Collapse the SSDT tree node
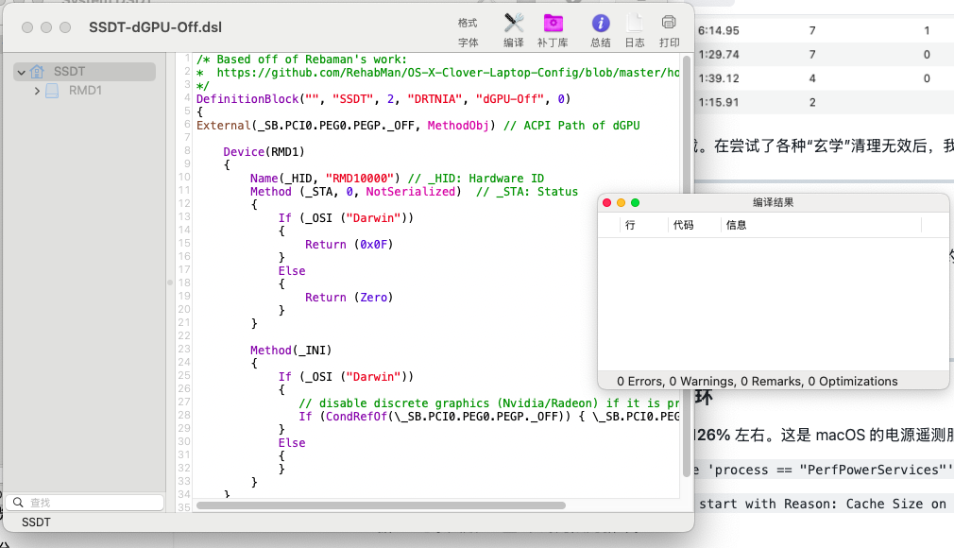 (22, 72)
